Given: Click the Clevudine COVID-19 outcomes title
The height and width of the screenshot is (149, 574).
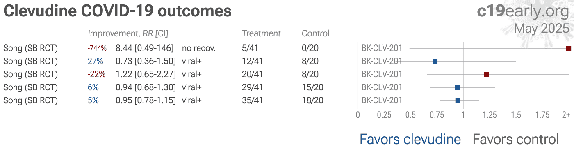Looking at the screenshot, I should tap(118, 11).
